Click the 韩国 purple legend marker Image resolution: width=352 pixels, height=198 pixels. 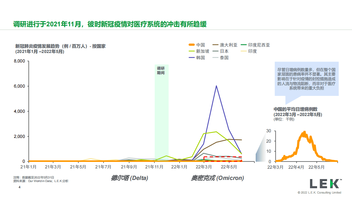[x=192, y=57]
